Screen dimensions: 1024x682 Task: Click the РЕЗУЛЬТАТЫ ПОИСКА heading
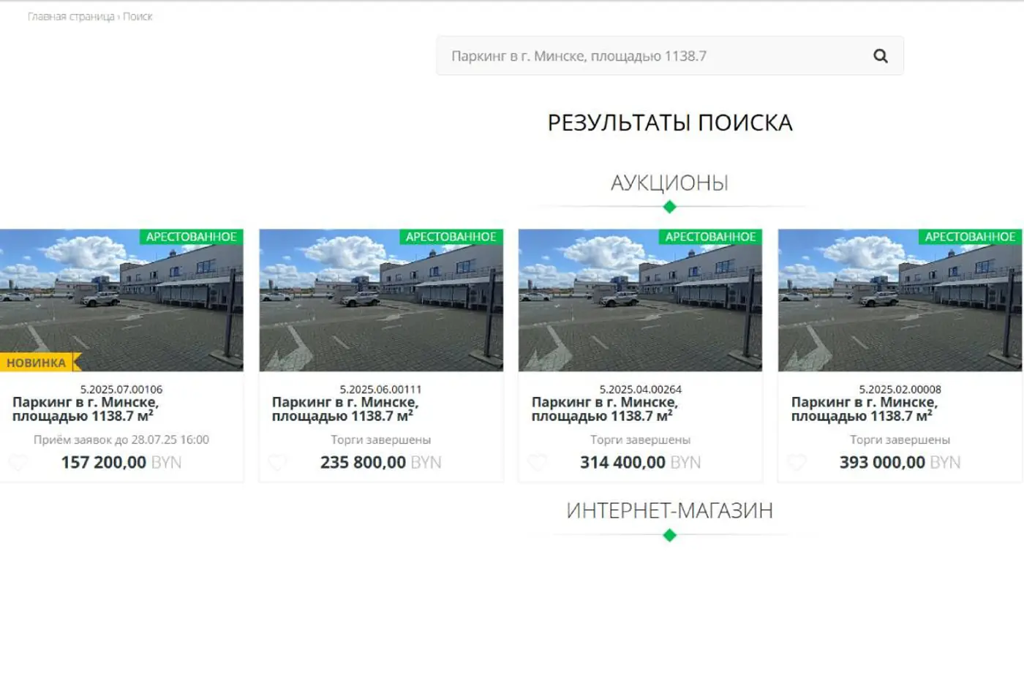669,123
